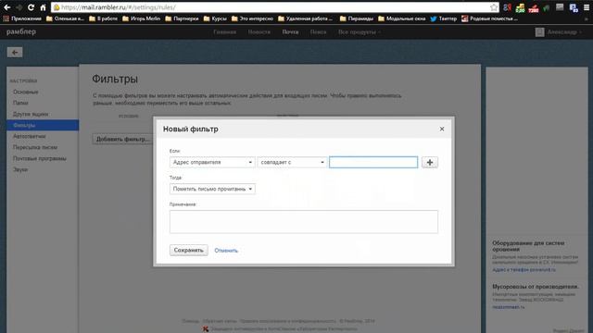Image resolution: width=593 pixels, height=333 pixels.
Task: Add another condition with the plus button
Action: 430,163
